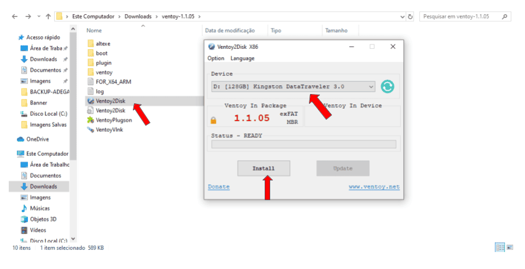The height and width of the screenshot is (269, 525).
Task: Click the Status READY progress bar
Action: click(304, 144)
